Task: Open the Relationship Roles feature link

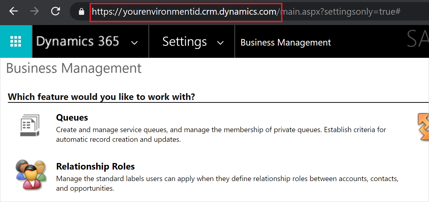Action: click(x=95, y=166)
